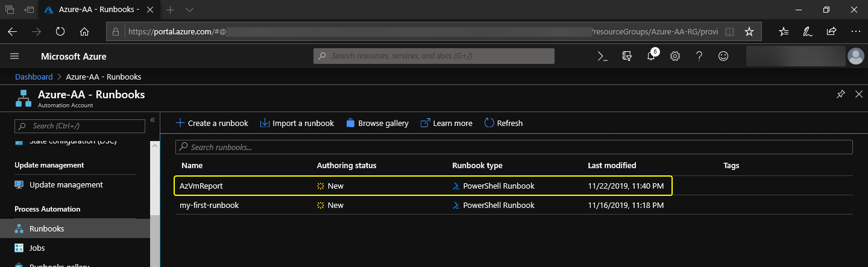This screenshot has width=868, height=267.
Task: Open the help question mark icon
Action: (x=699, y=56)
